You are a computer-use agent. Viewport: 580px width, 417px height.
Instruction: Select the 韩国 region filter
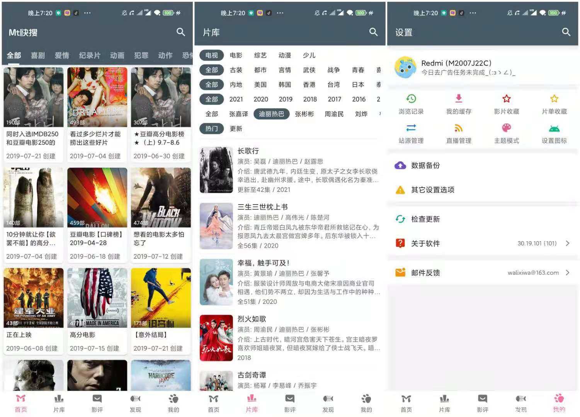tap(285, 85)
